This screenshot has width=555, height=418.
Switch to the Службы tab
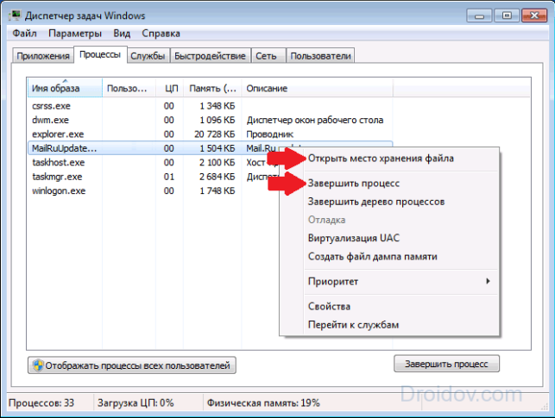point(148,56)
